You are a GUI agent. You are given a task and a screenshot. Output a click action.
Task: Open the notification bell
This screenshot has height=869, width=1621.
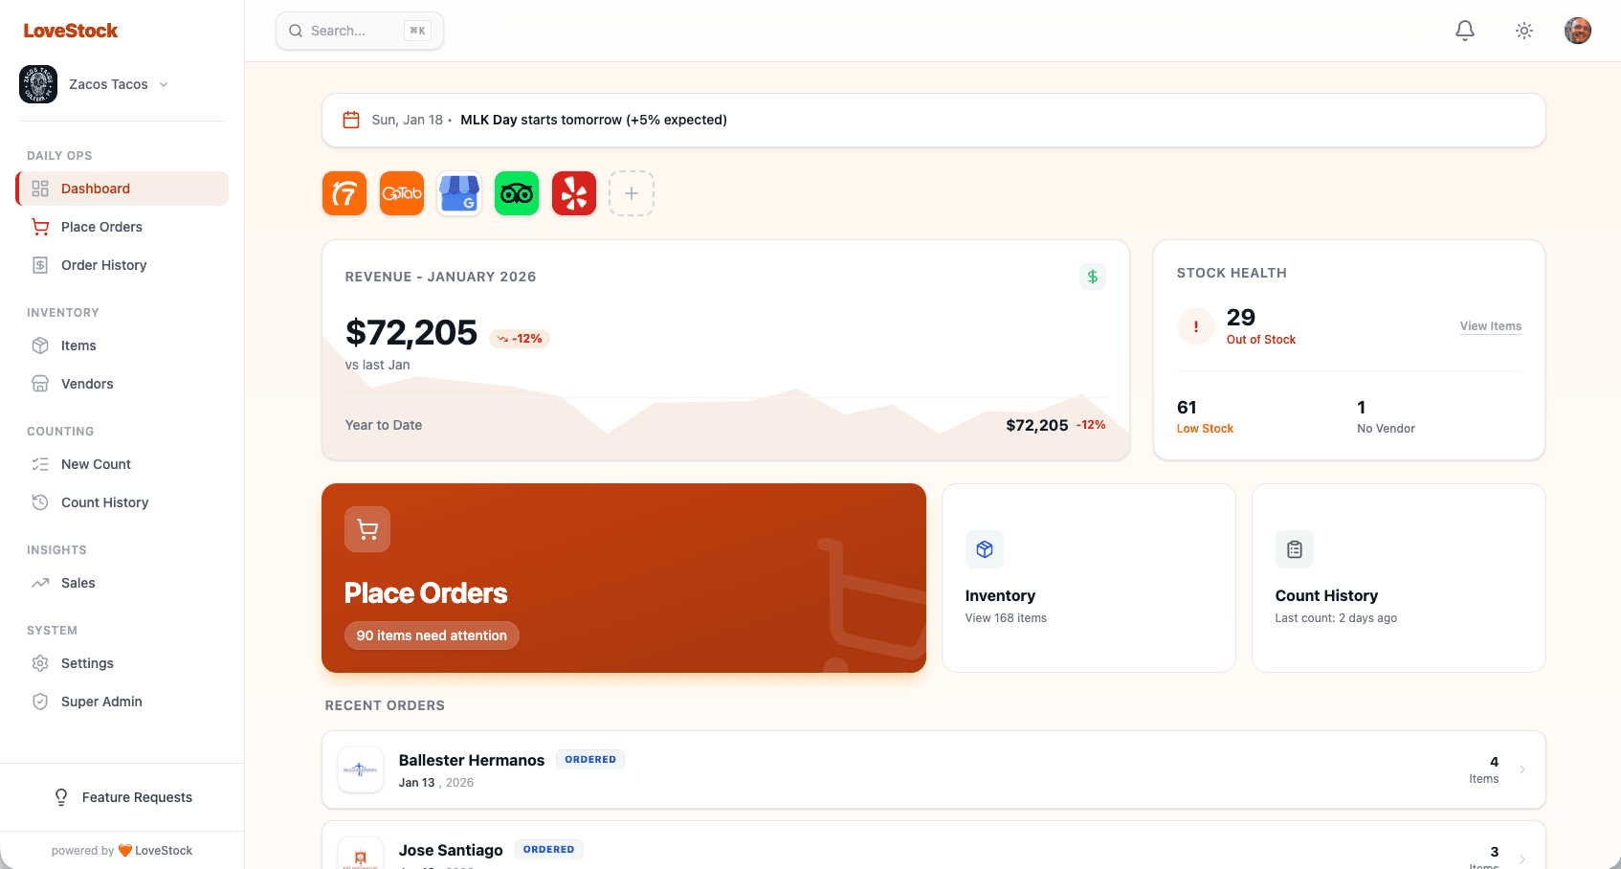click(x=1464, y=30)
